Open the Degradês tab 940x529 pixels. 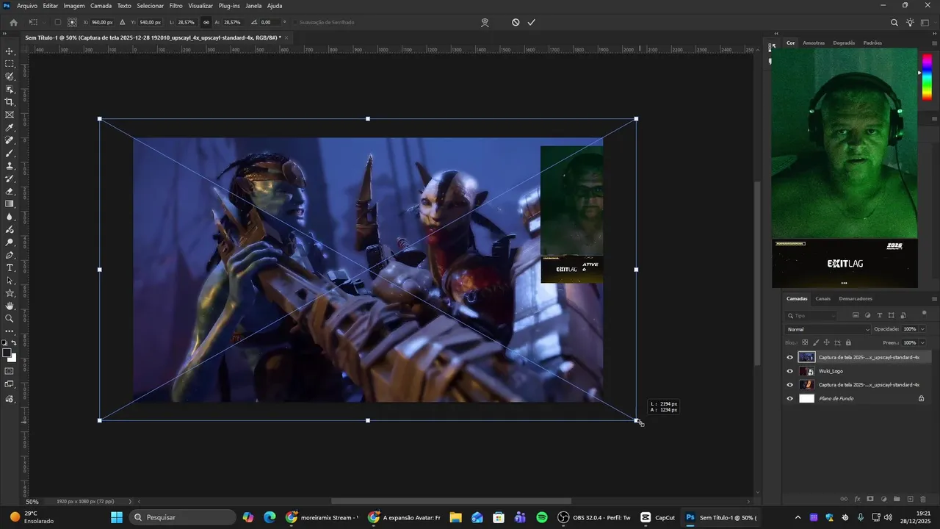844,43
